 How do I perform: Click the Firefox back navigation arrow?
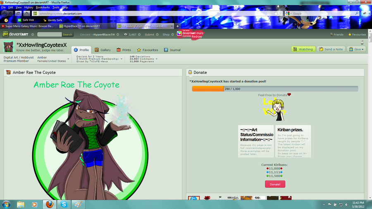point(5,14)
